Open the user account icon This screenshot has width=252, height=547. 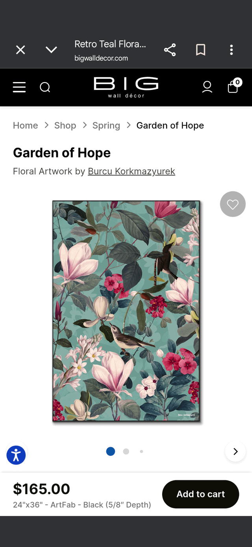pyautogui.click(x=207, y=87)
